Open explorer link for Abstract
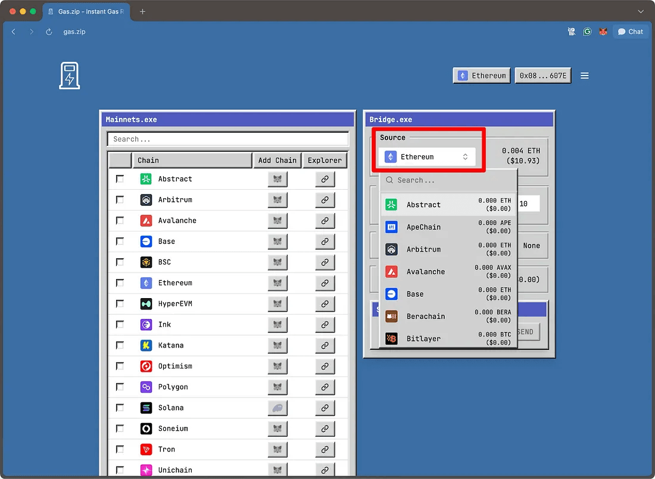The image size is (655, 479). tap(325, 179)
